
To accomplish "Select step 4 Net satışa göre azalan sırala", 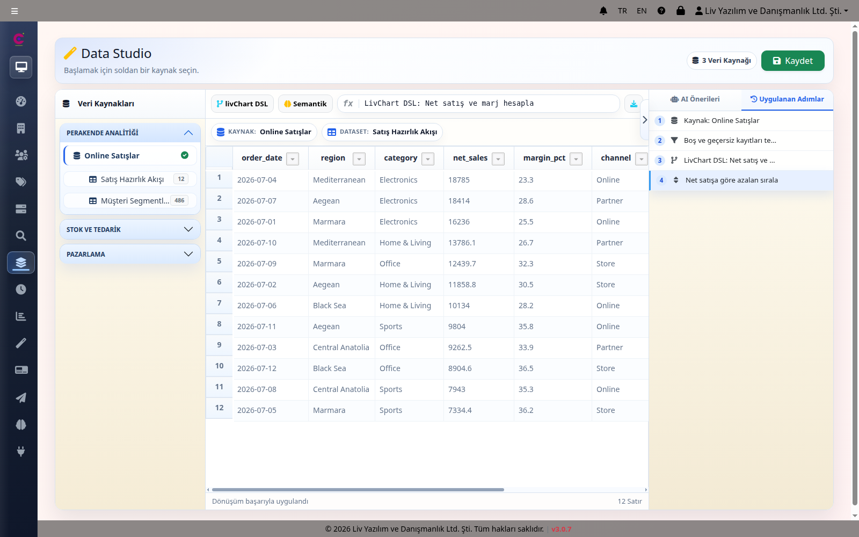I will (741, 180).
